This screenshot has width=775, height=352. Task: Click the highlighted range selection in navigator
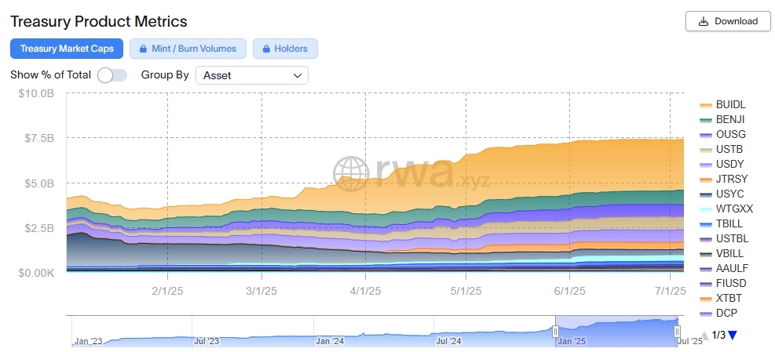pos(616,331)
